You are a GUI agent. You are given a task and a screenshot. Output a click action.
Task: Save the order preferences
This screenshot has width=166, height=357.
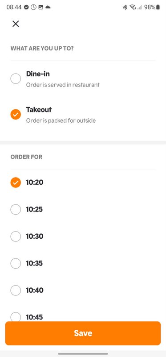(83, 333)
